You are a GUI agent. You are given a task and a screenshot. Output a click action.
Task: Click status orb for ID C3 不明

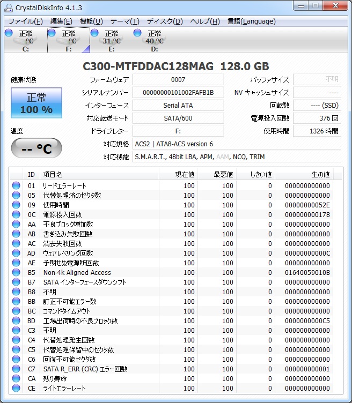point(16,330)
